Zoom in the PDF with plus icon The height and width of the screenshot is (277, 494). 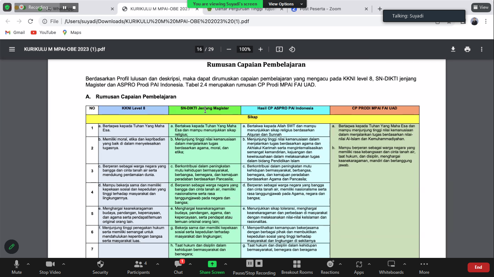tap(260, 49)
